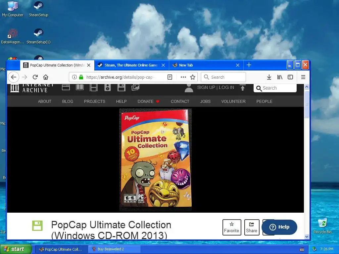Select the DataWagon desktop shortcut
The image size is (339, 254).
coord(13,36)
